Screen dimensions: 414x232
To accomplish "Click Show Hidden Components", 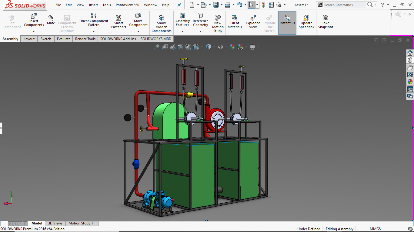I will (x=162, y=24).
